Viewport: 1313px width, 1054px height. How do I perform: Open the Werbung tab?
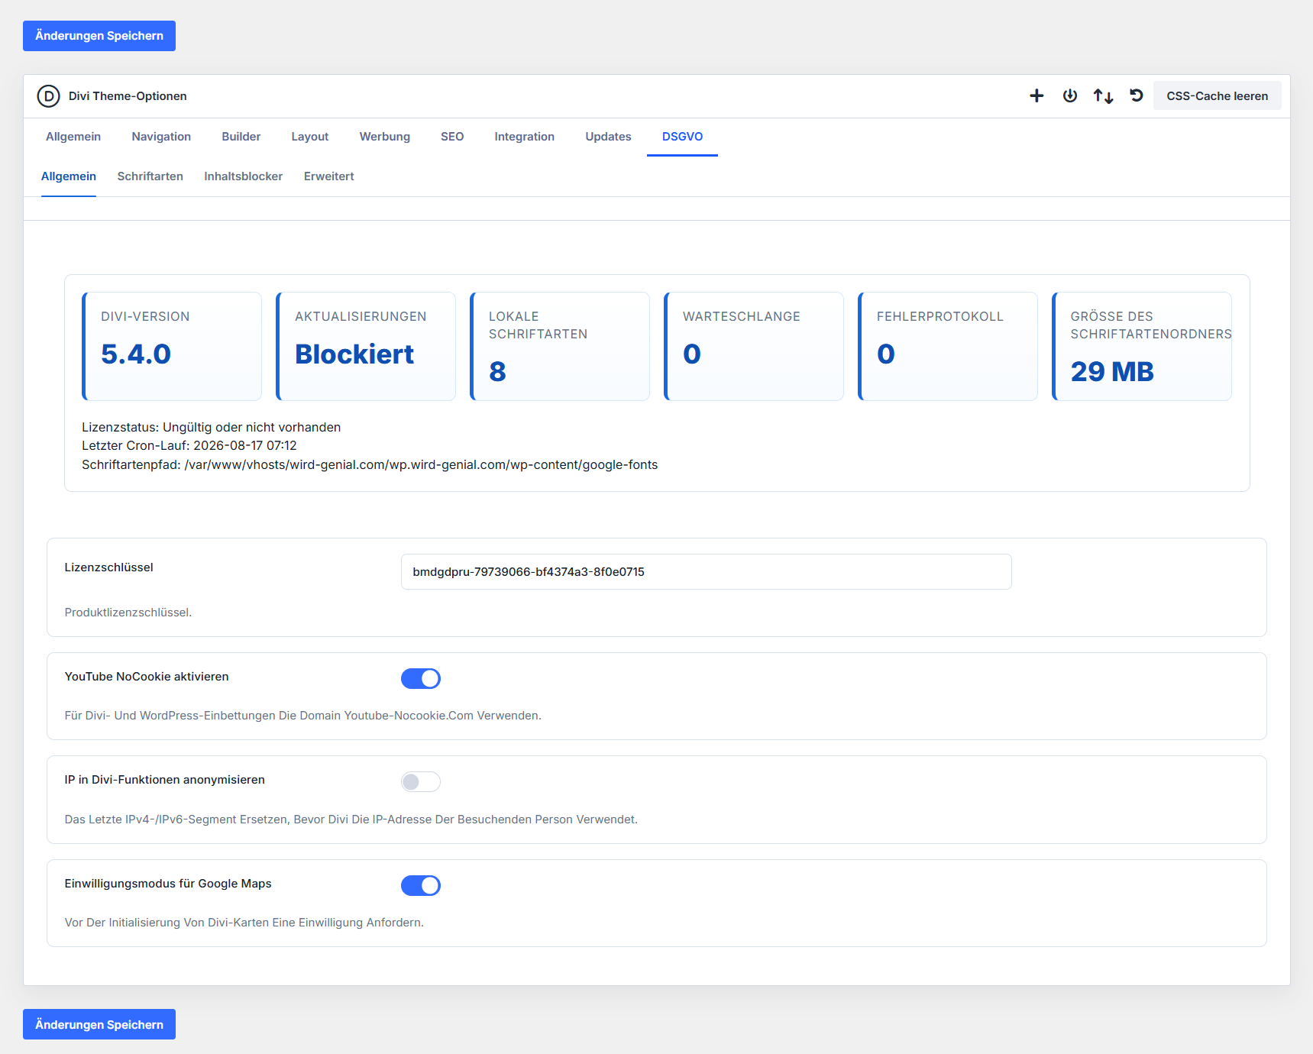tap(385, 137)
